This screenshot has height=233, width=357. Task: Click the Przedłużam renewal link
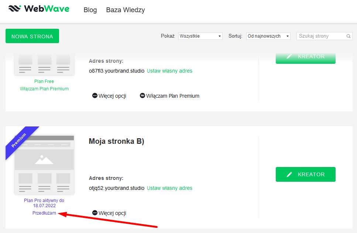tap(44, 213)
